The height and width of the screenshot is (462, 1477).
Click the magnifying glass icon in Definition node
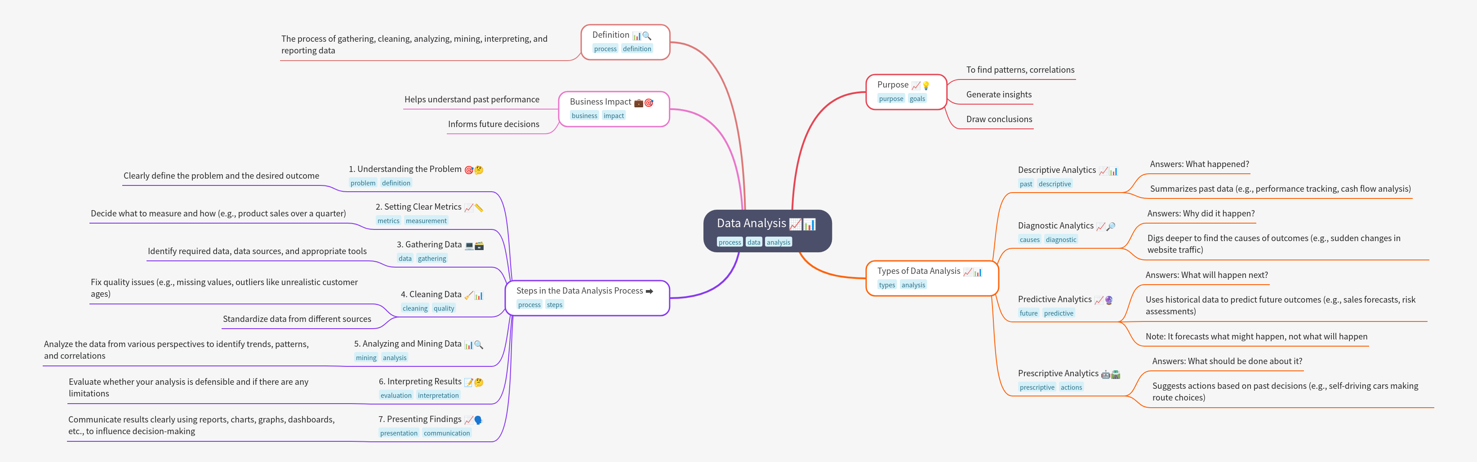point(647,35)
